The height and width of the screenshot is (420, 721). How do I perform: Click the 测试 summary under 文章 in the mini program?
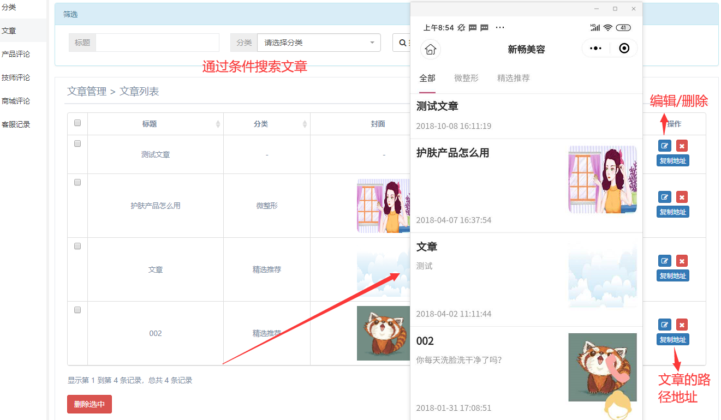(424, 266)
